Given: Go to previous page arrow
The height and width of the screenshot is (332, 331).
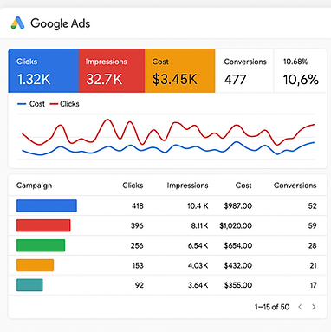Looking at the screenshot, I should [300, 307].
